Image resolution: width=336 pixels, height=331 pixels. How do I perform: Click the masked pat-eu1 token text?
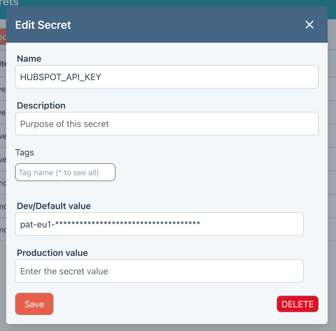tap(110, 224)
